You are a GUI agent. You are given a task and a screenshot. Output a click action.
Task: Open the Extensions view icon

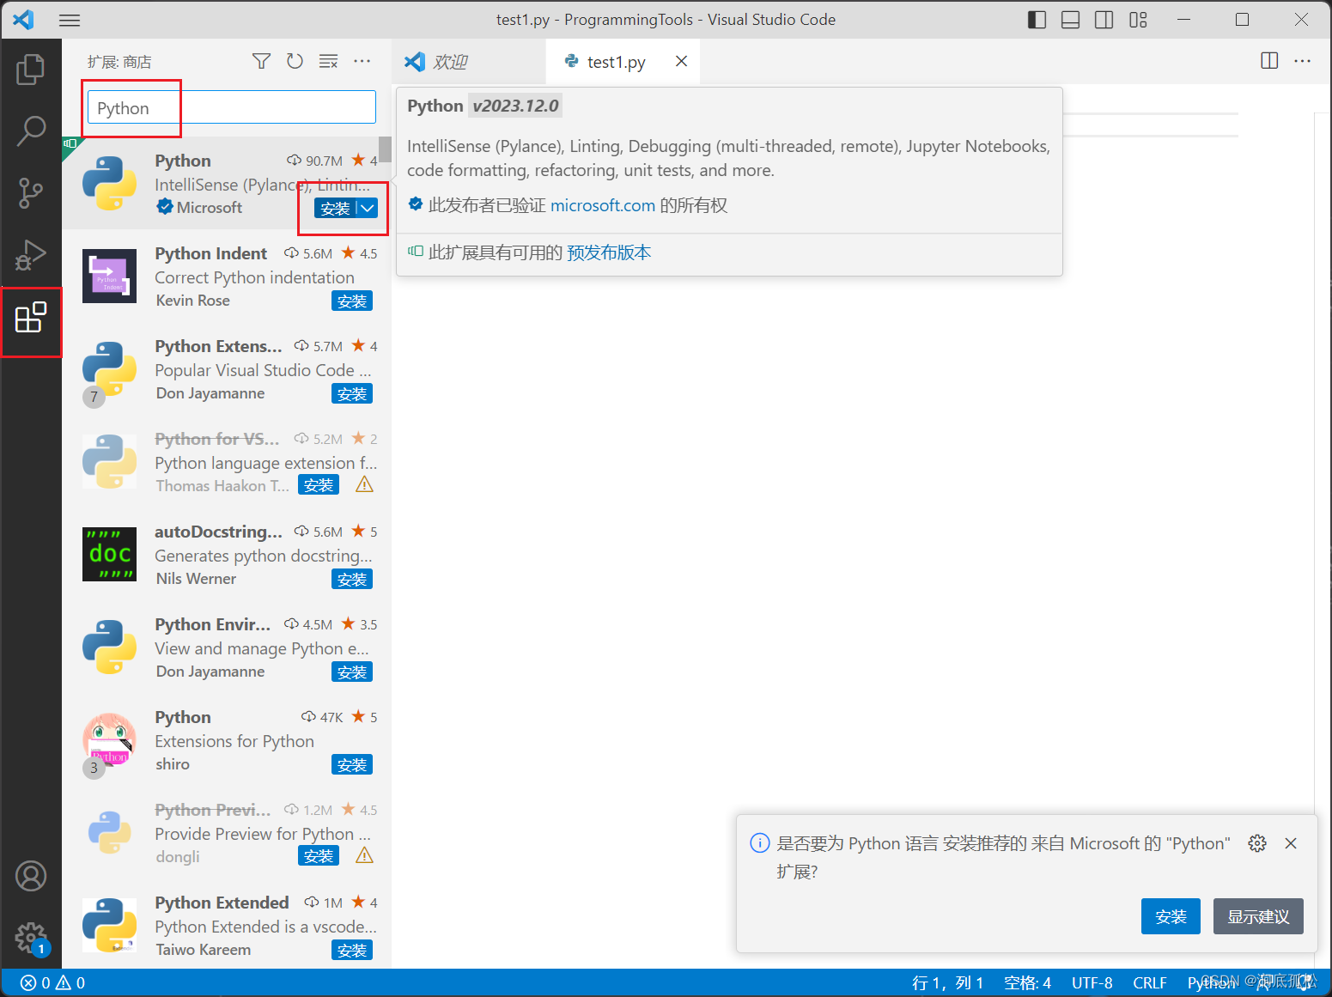tap(31, 318)
